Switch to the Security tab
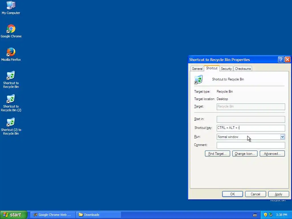Screen dimensions: 292x219 (x=226, y=69)
